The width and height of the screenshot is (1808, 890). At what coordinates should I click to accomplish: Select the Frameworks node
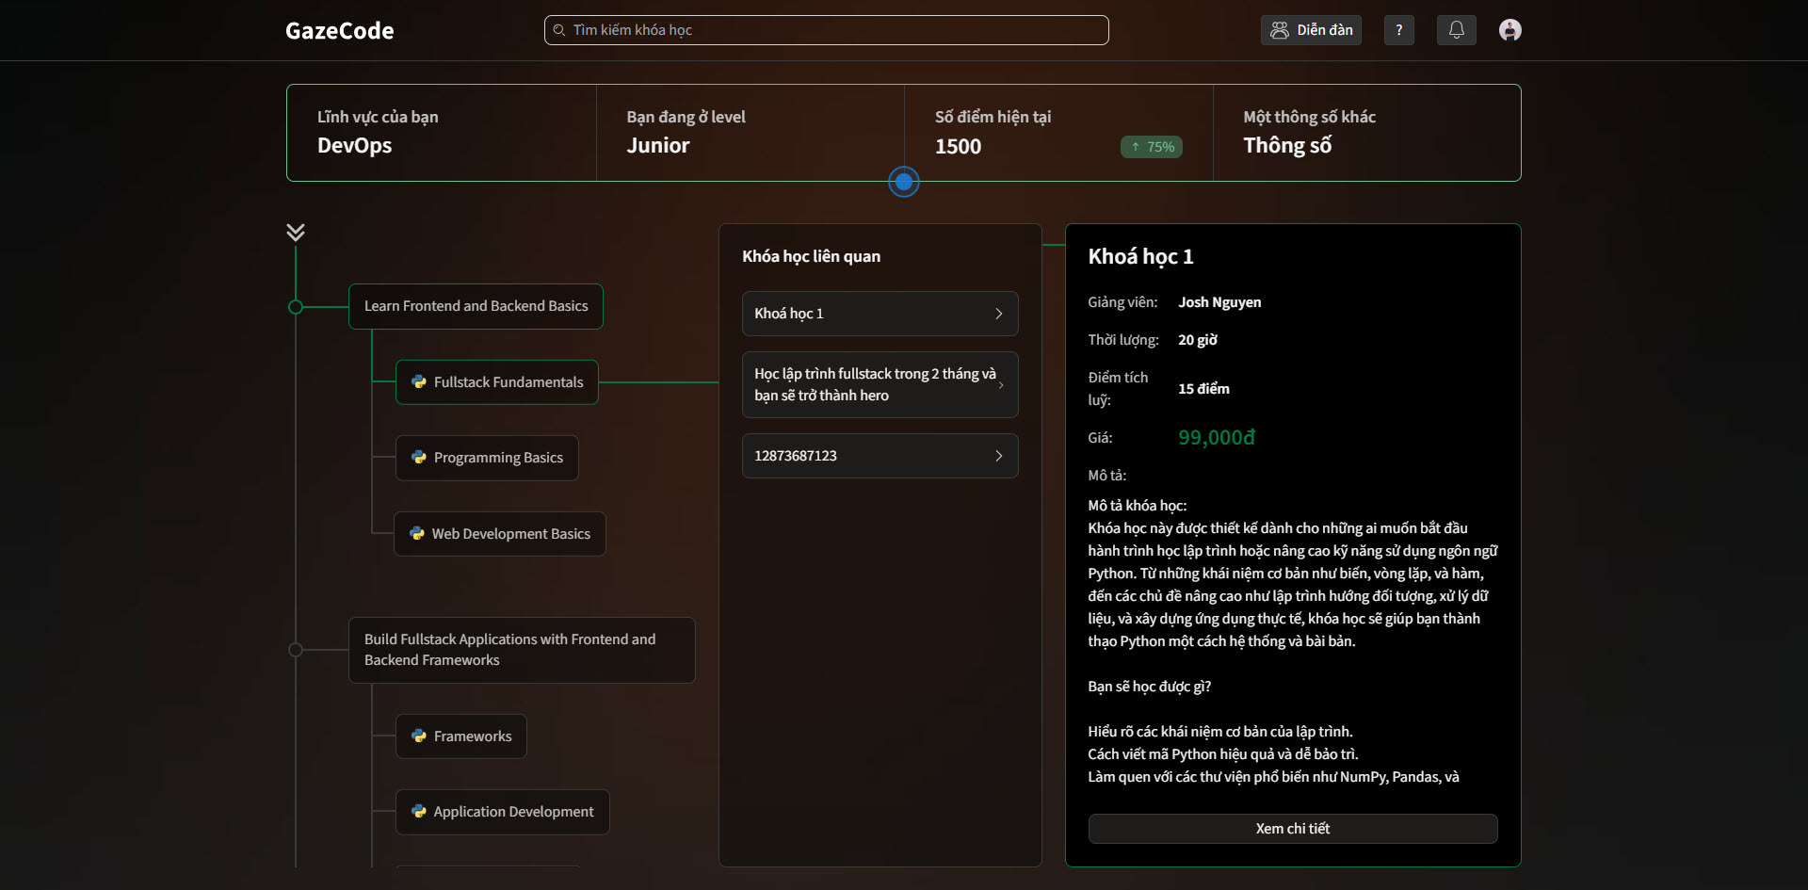click(461, 736)
